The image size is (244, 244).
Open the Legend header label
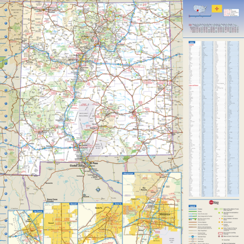point(192,206)
